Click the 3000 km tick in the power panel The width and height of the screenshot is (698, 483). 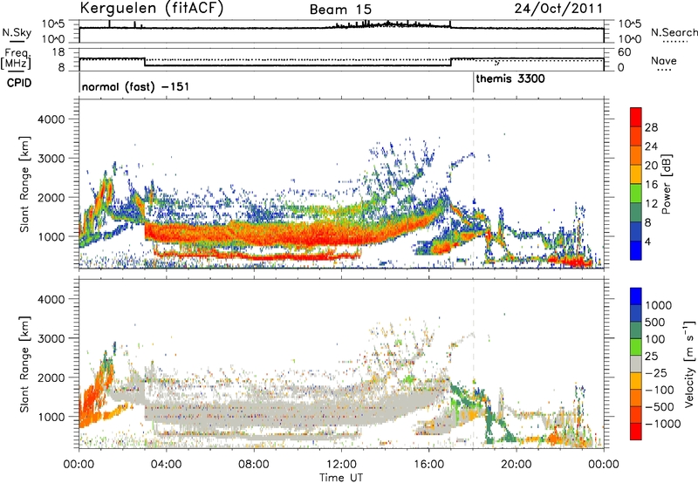coord(51,159)
